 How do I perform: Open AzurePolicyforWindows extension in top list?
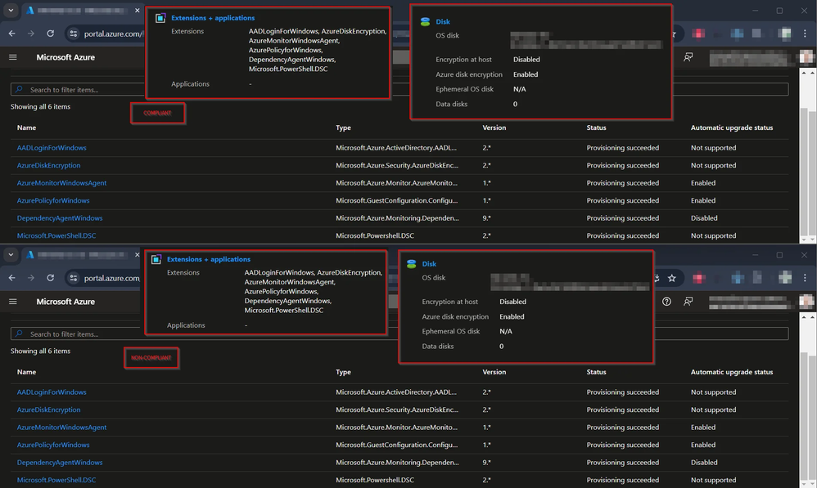pyautogui.click(x=53, y=200)
